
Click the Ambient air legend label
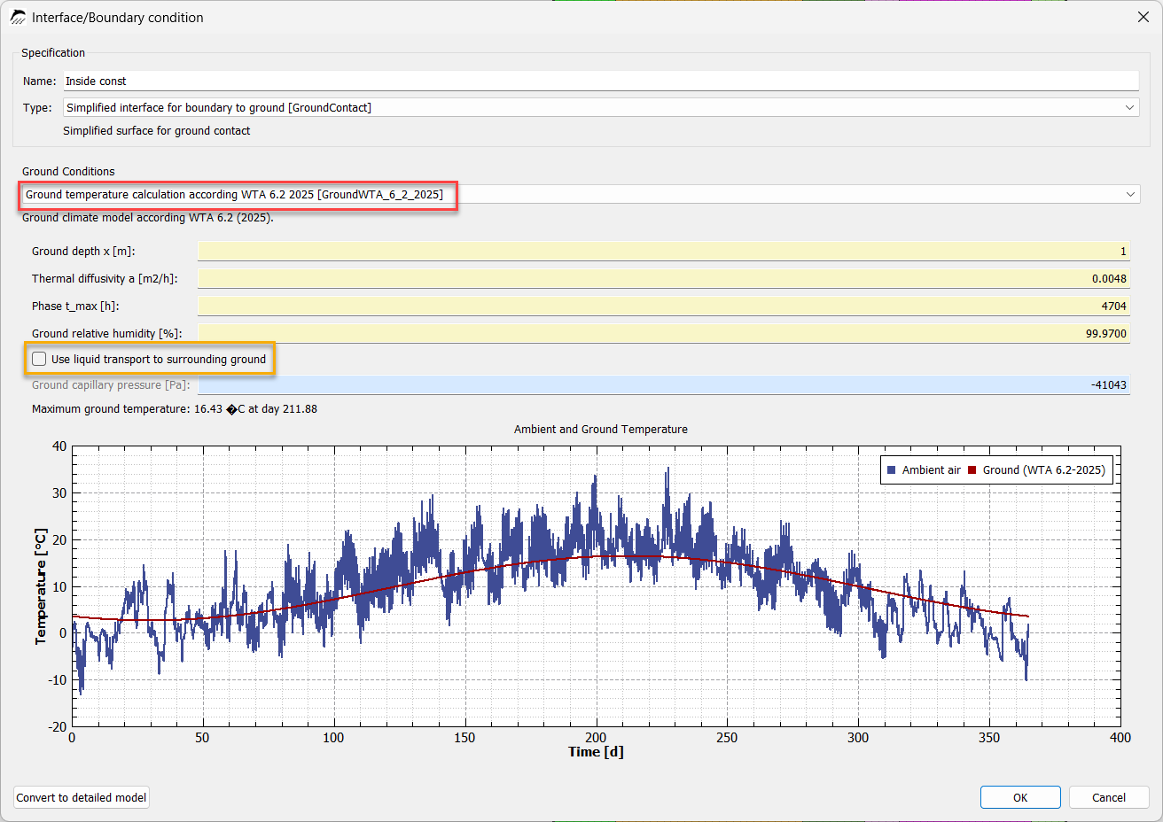click(932, 470)
